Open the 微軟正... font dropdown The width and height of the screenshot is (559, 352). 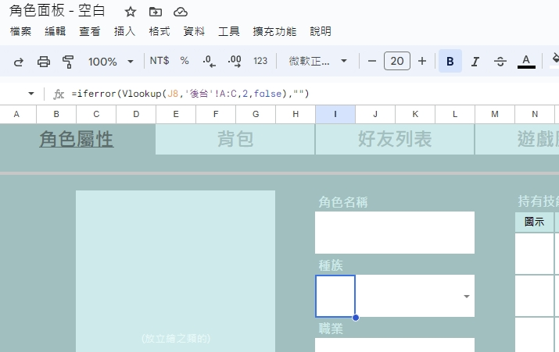pyautogui.click(x=317, y=61)
